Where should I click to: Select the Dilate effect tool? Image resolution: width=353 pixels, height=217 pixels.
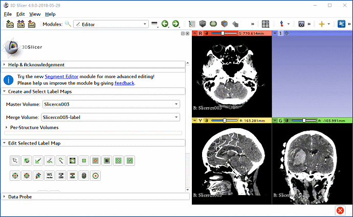pos(27,176)
